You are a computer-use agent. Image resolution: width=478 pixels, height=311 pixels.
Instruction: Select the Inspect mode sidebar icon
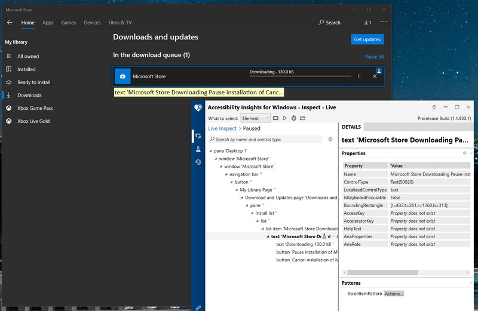[x=198, y=136]
